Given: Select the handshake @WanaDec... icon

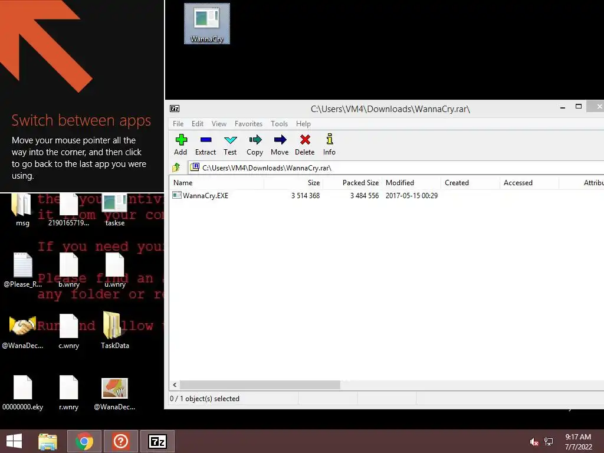Looking at the screenshot, I should pyautogui.click(x=22, y=331).
